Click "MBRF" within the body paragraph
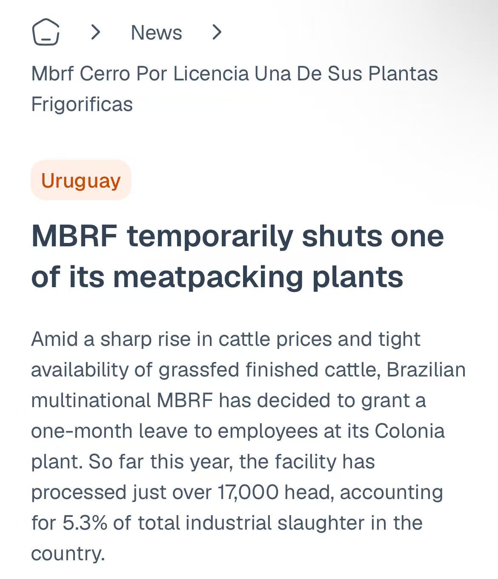The width and height of the screenshot is (498, 579). point(185,401)
